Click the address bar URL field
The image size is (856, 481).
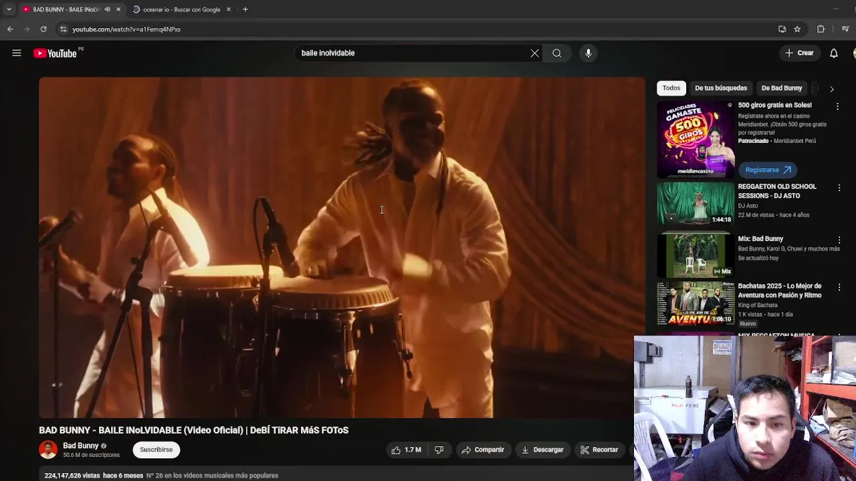point(126,29)
